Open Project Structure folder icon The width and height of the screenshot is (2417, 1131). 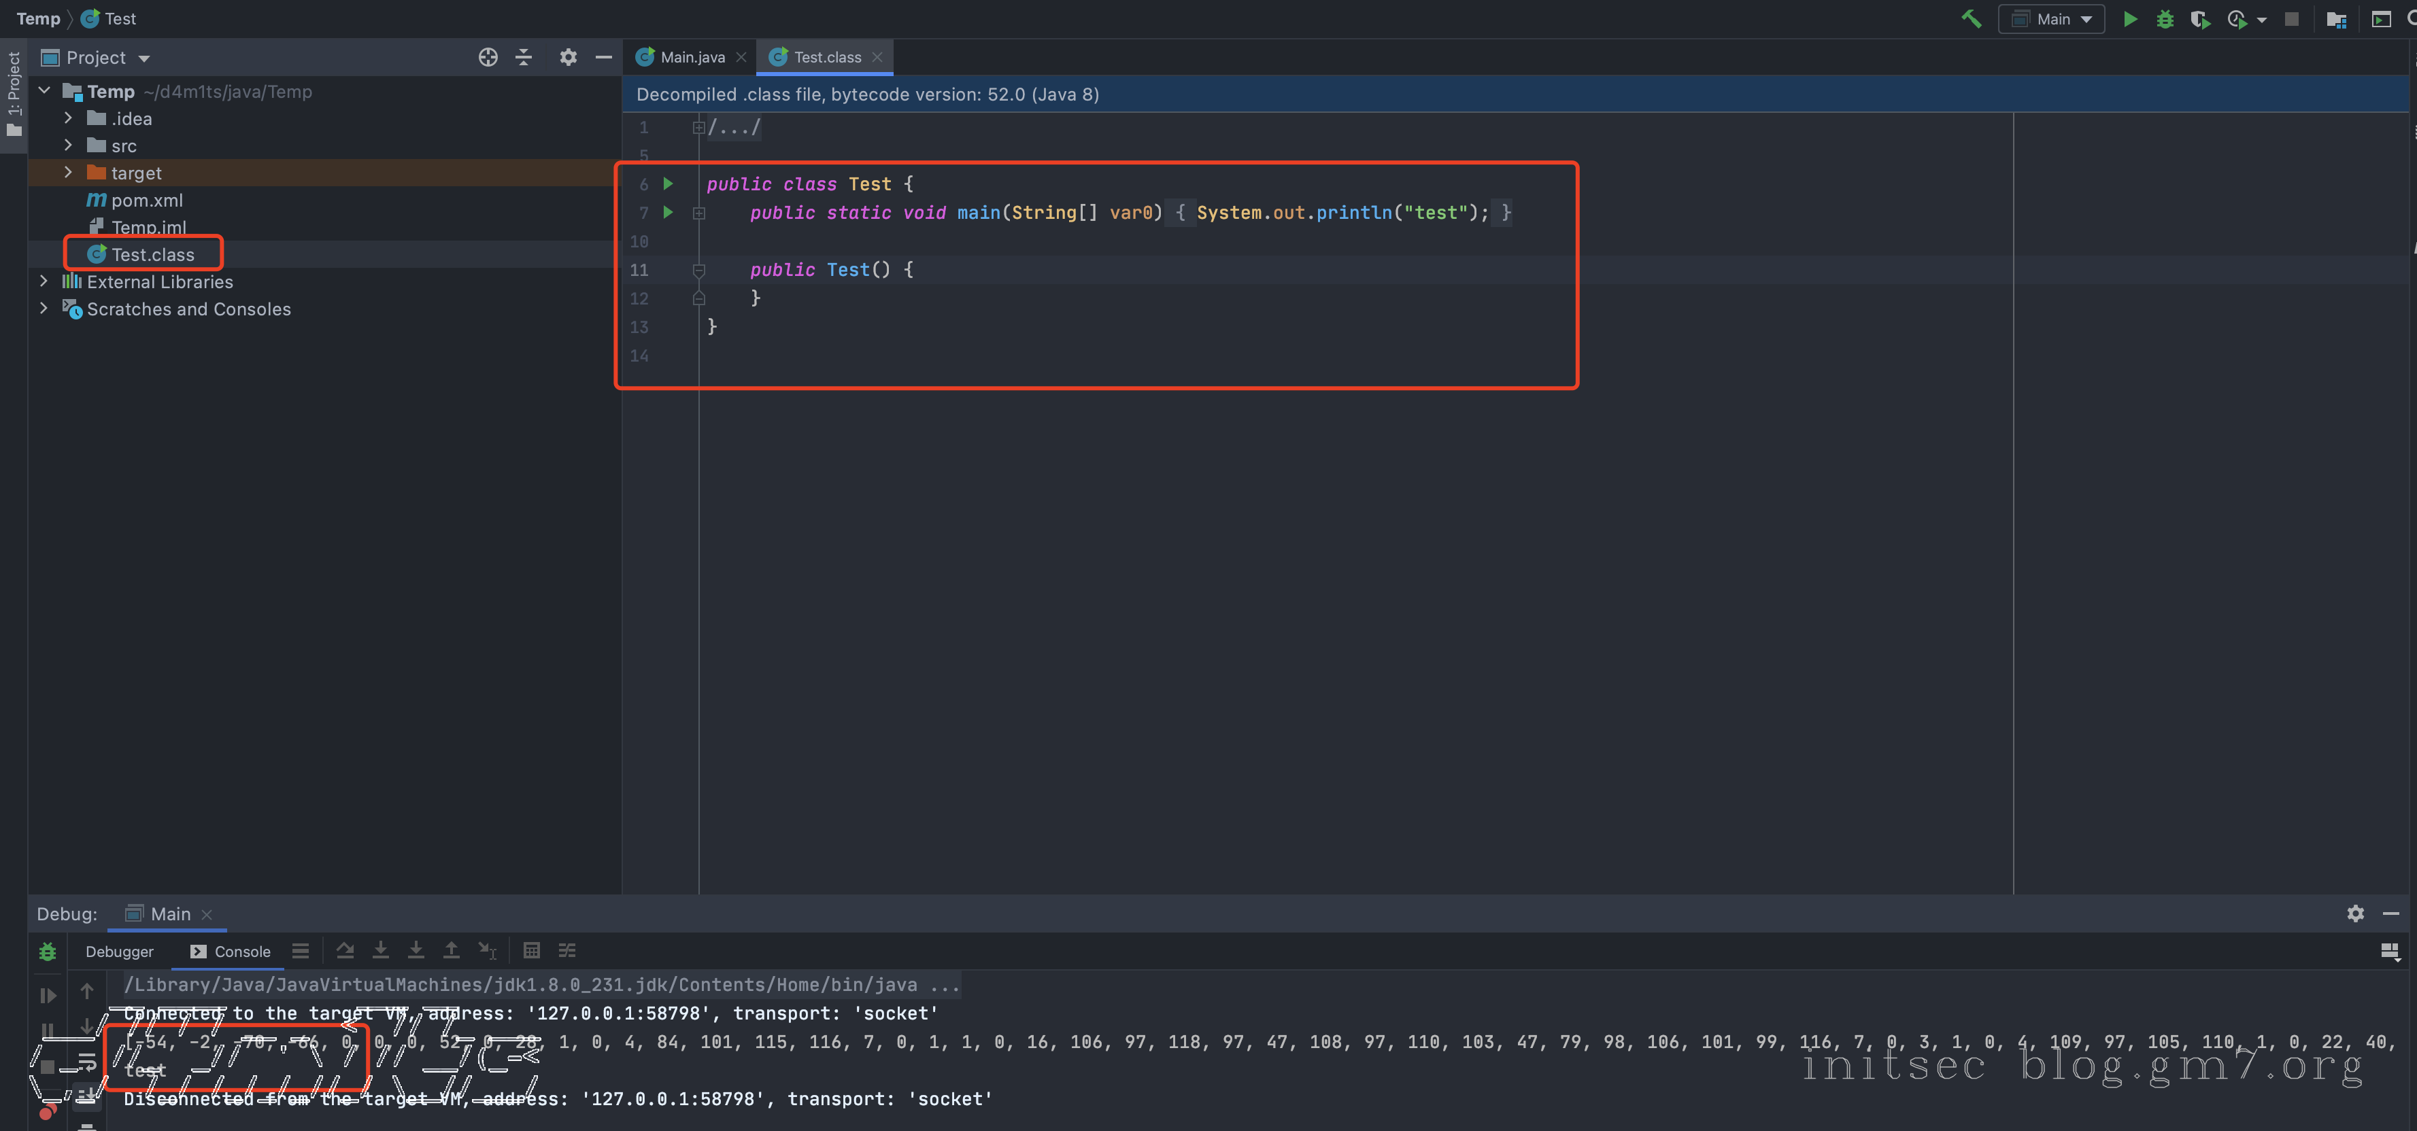(x=2336, y=19)
